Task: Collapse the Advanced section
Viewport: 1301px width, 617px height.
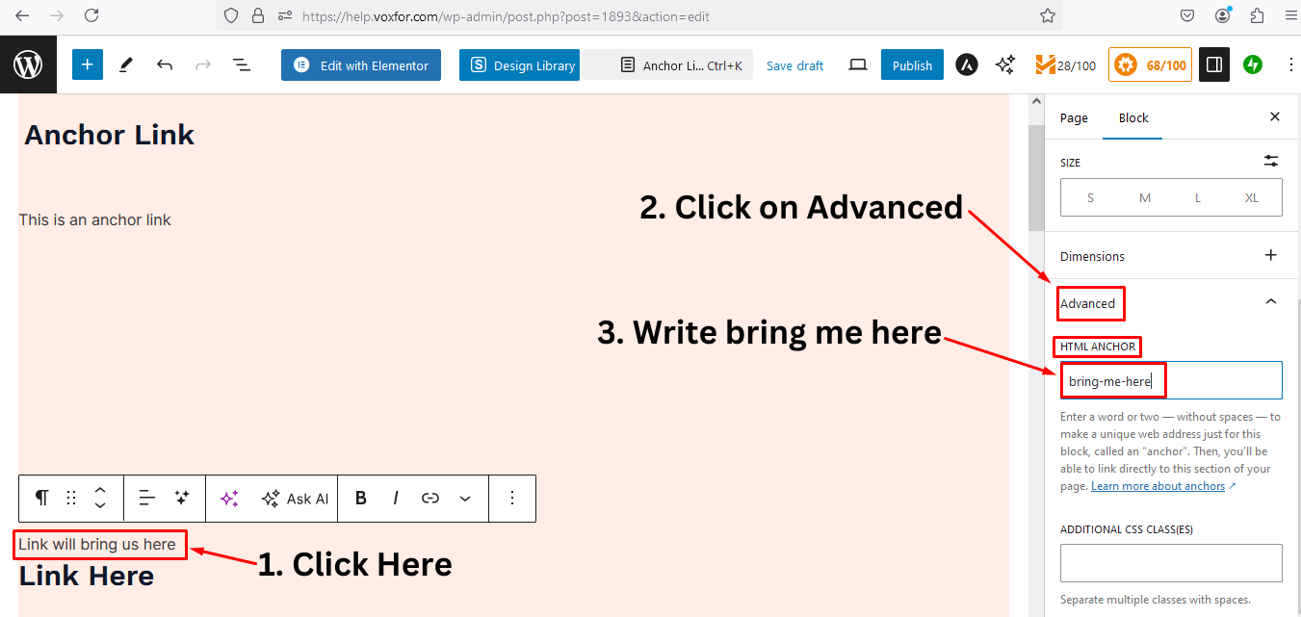Action: 1269,300
